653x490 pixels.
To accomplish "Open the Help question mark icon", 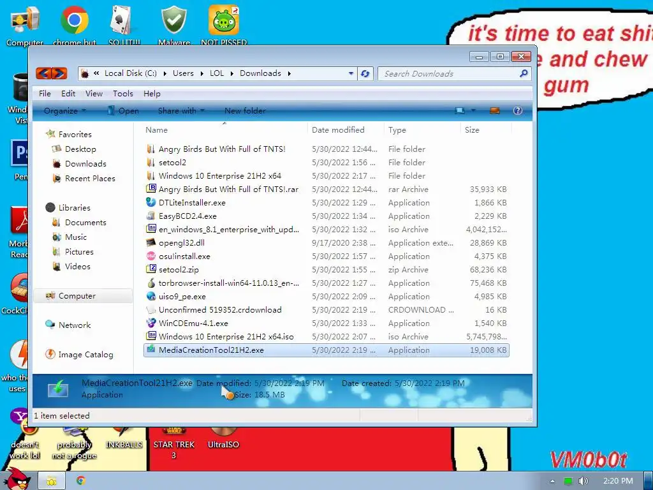I will [518, 110].
